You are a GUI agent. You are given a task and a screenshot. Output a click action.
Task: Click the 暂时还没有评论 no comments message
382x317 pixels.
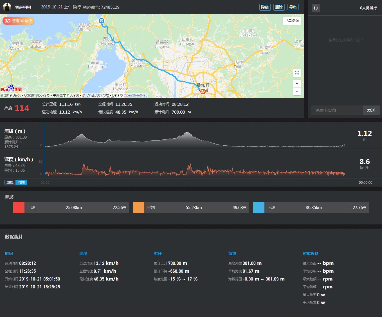(346, 40)
